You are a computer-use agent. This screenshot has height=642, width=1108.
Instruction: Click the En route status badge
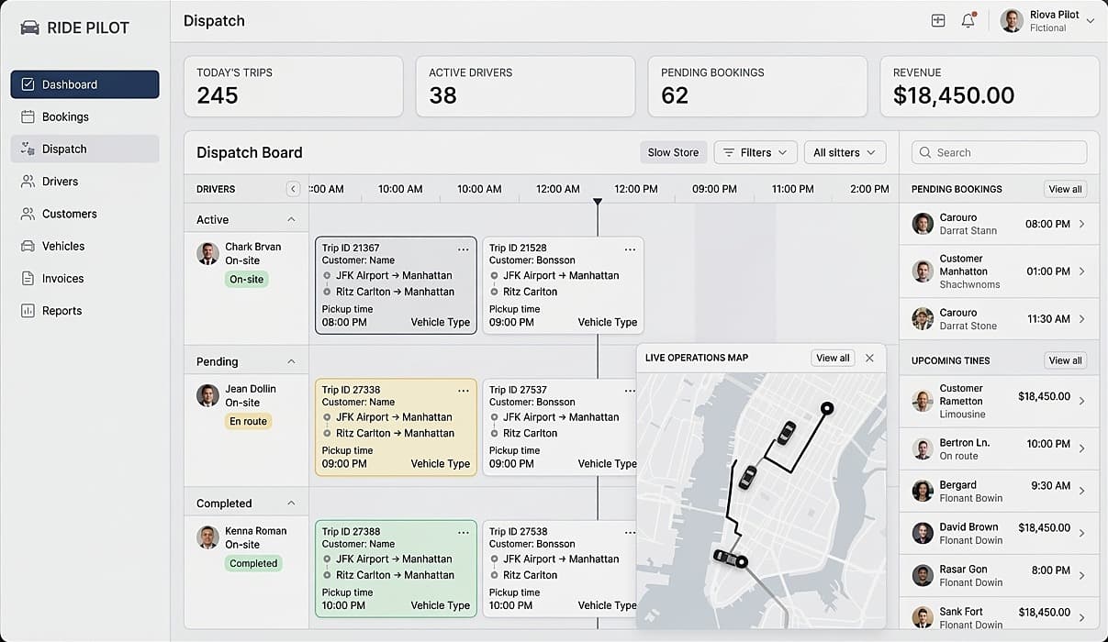[248, 422]
